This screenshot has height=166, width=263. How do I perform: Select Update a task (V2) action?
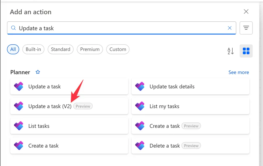[x=50, y=106]
